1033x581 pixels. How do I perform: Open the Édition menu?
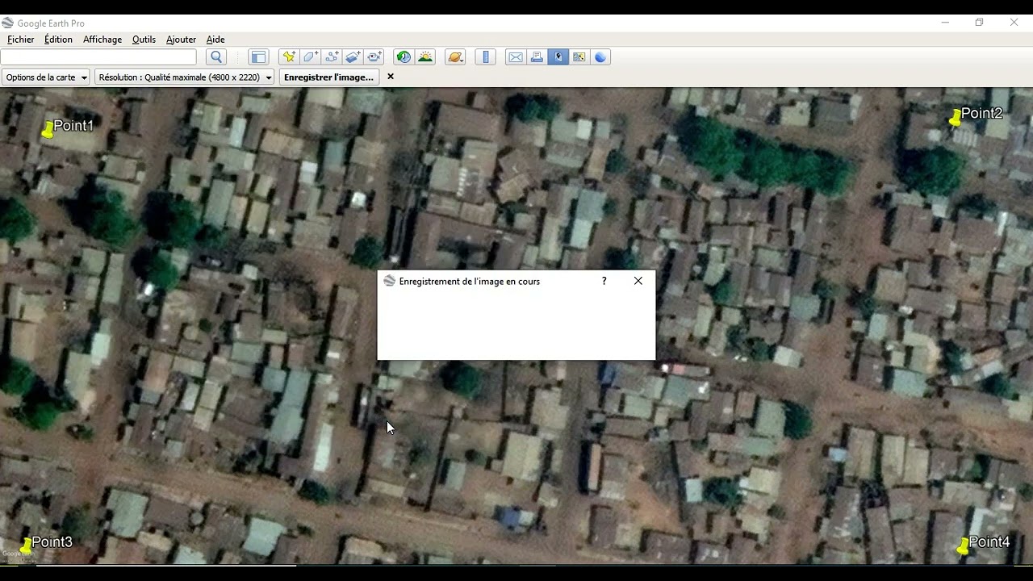[58, 40]
